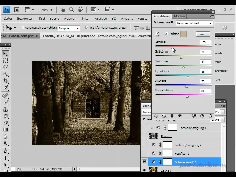Image resolution: width=236 pixels, height=177 pixels.
Task: Delete this adjustment layer trash icon
Action: point(210,116)
